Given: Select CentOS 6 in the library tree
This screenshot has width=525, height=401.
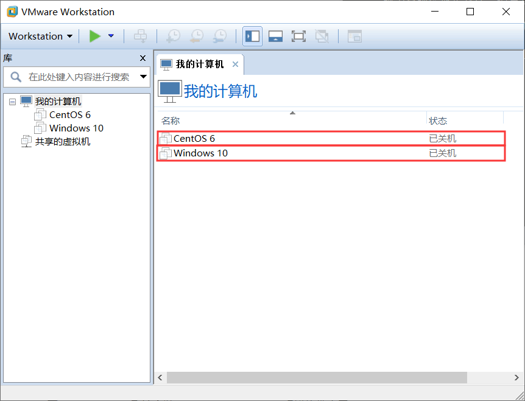Looking at the screenshot, I should pyautogui.click(x=69, y=114).
